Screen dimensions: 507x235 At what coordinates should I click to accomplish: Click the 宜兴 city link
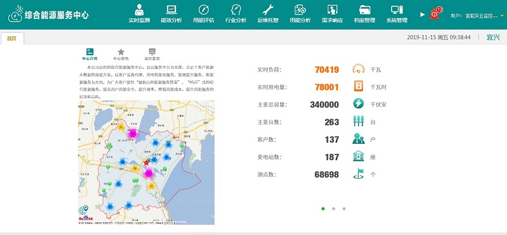[493, 37]
